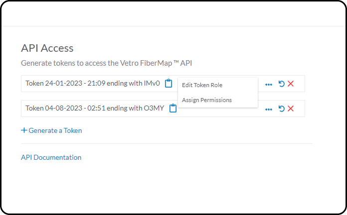The image size is (347, 215).
Task: Select the Token 24-01-2023 - 21:09 label
Action: (x=65, y=83)
